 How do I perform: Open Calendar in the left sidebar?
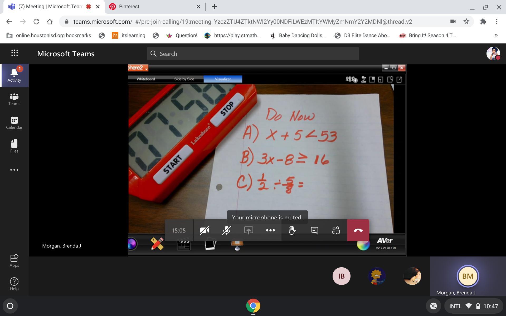(14, 123)
